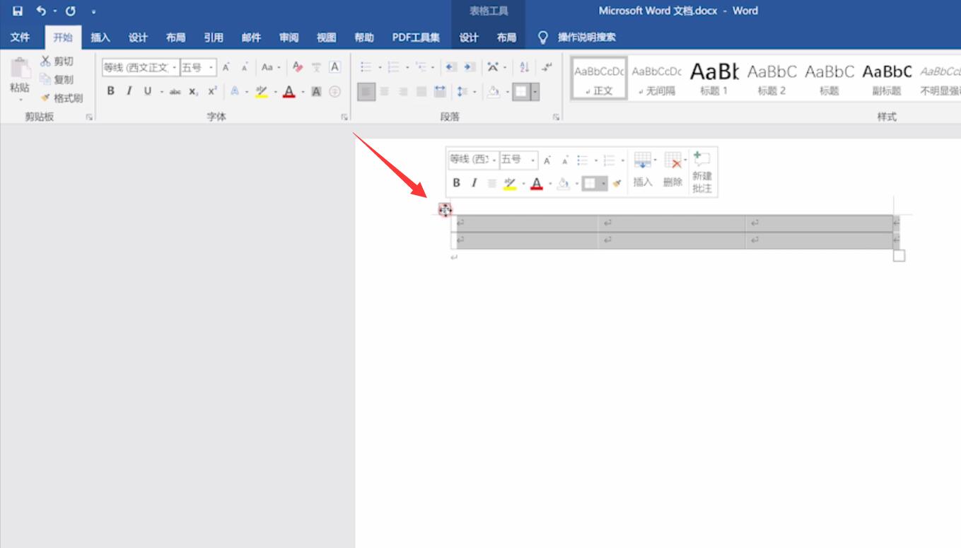Screen dimensions: 961x548
Task: Open Line Spacing dropdown
Action: pos(466,91)
